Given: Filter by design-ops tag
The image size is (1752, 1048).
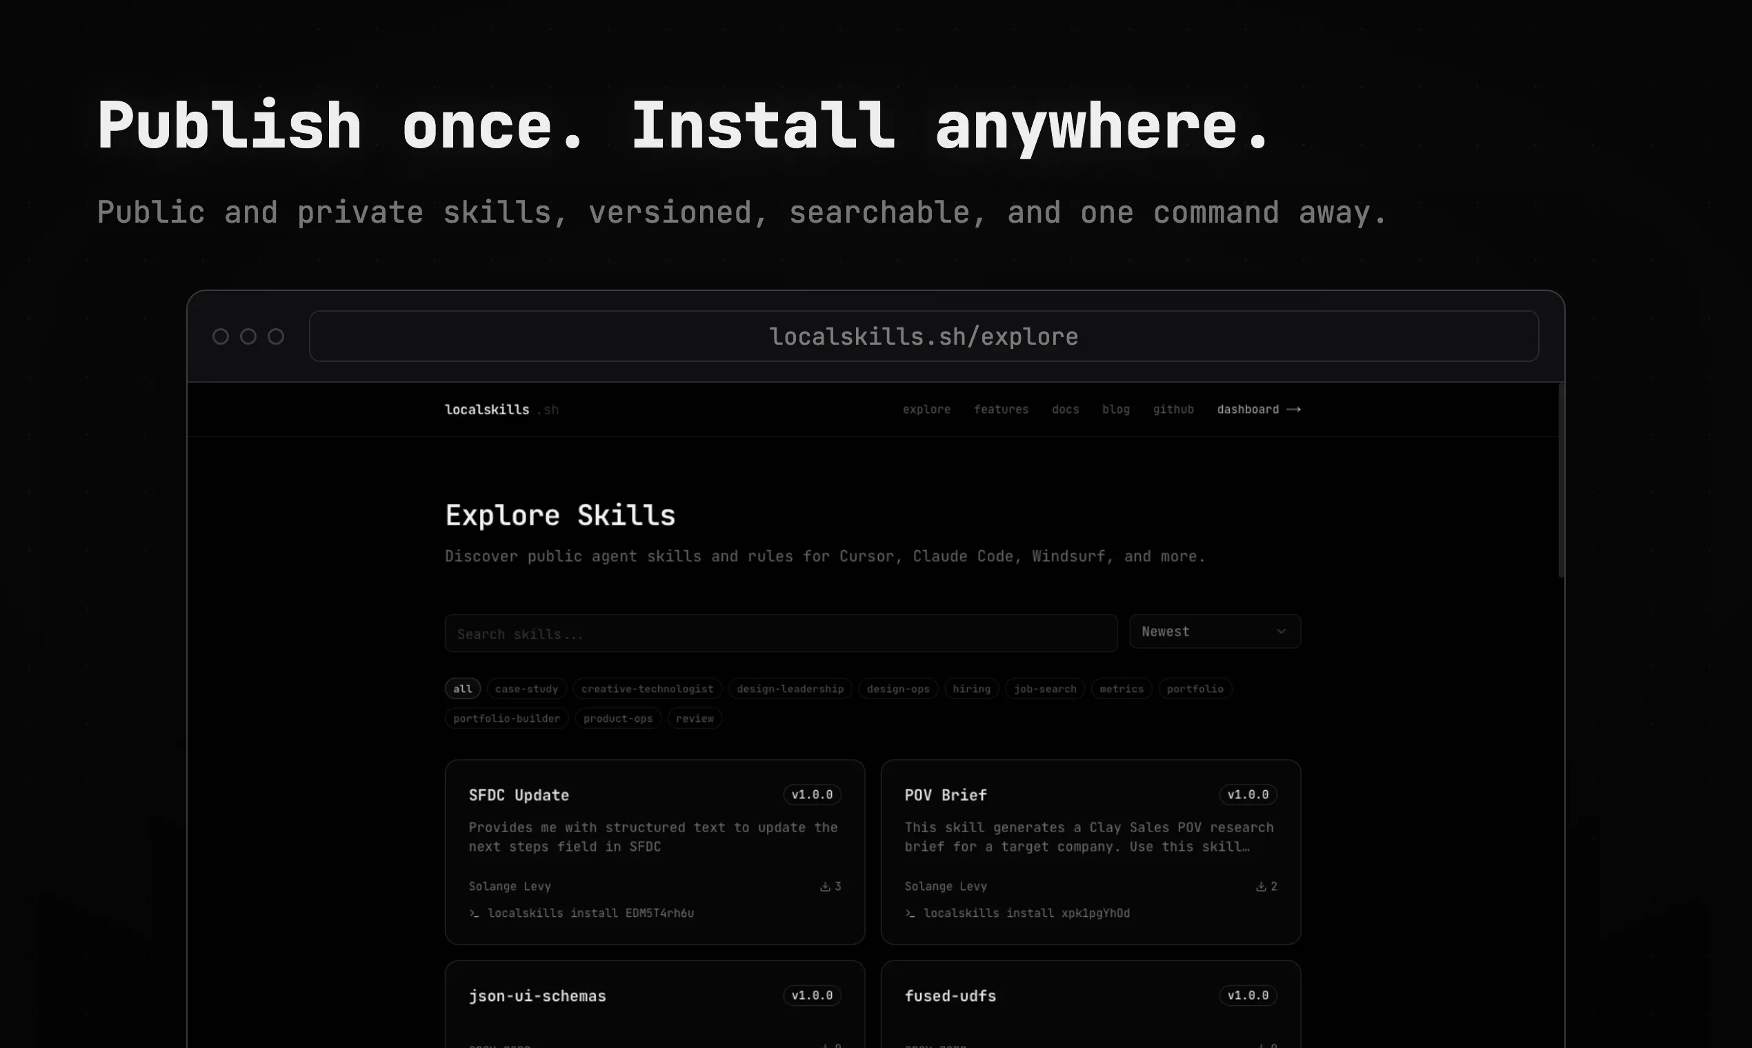Looking at the screenshot, I should [898, 689].
